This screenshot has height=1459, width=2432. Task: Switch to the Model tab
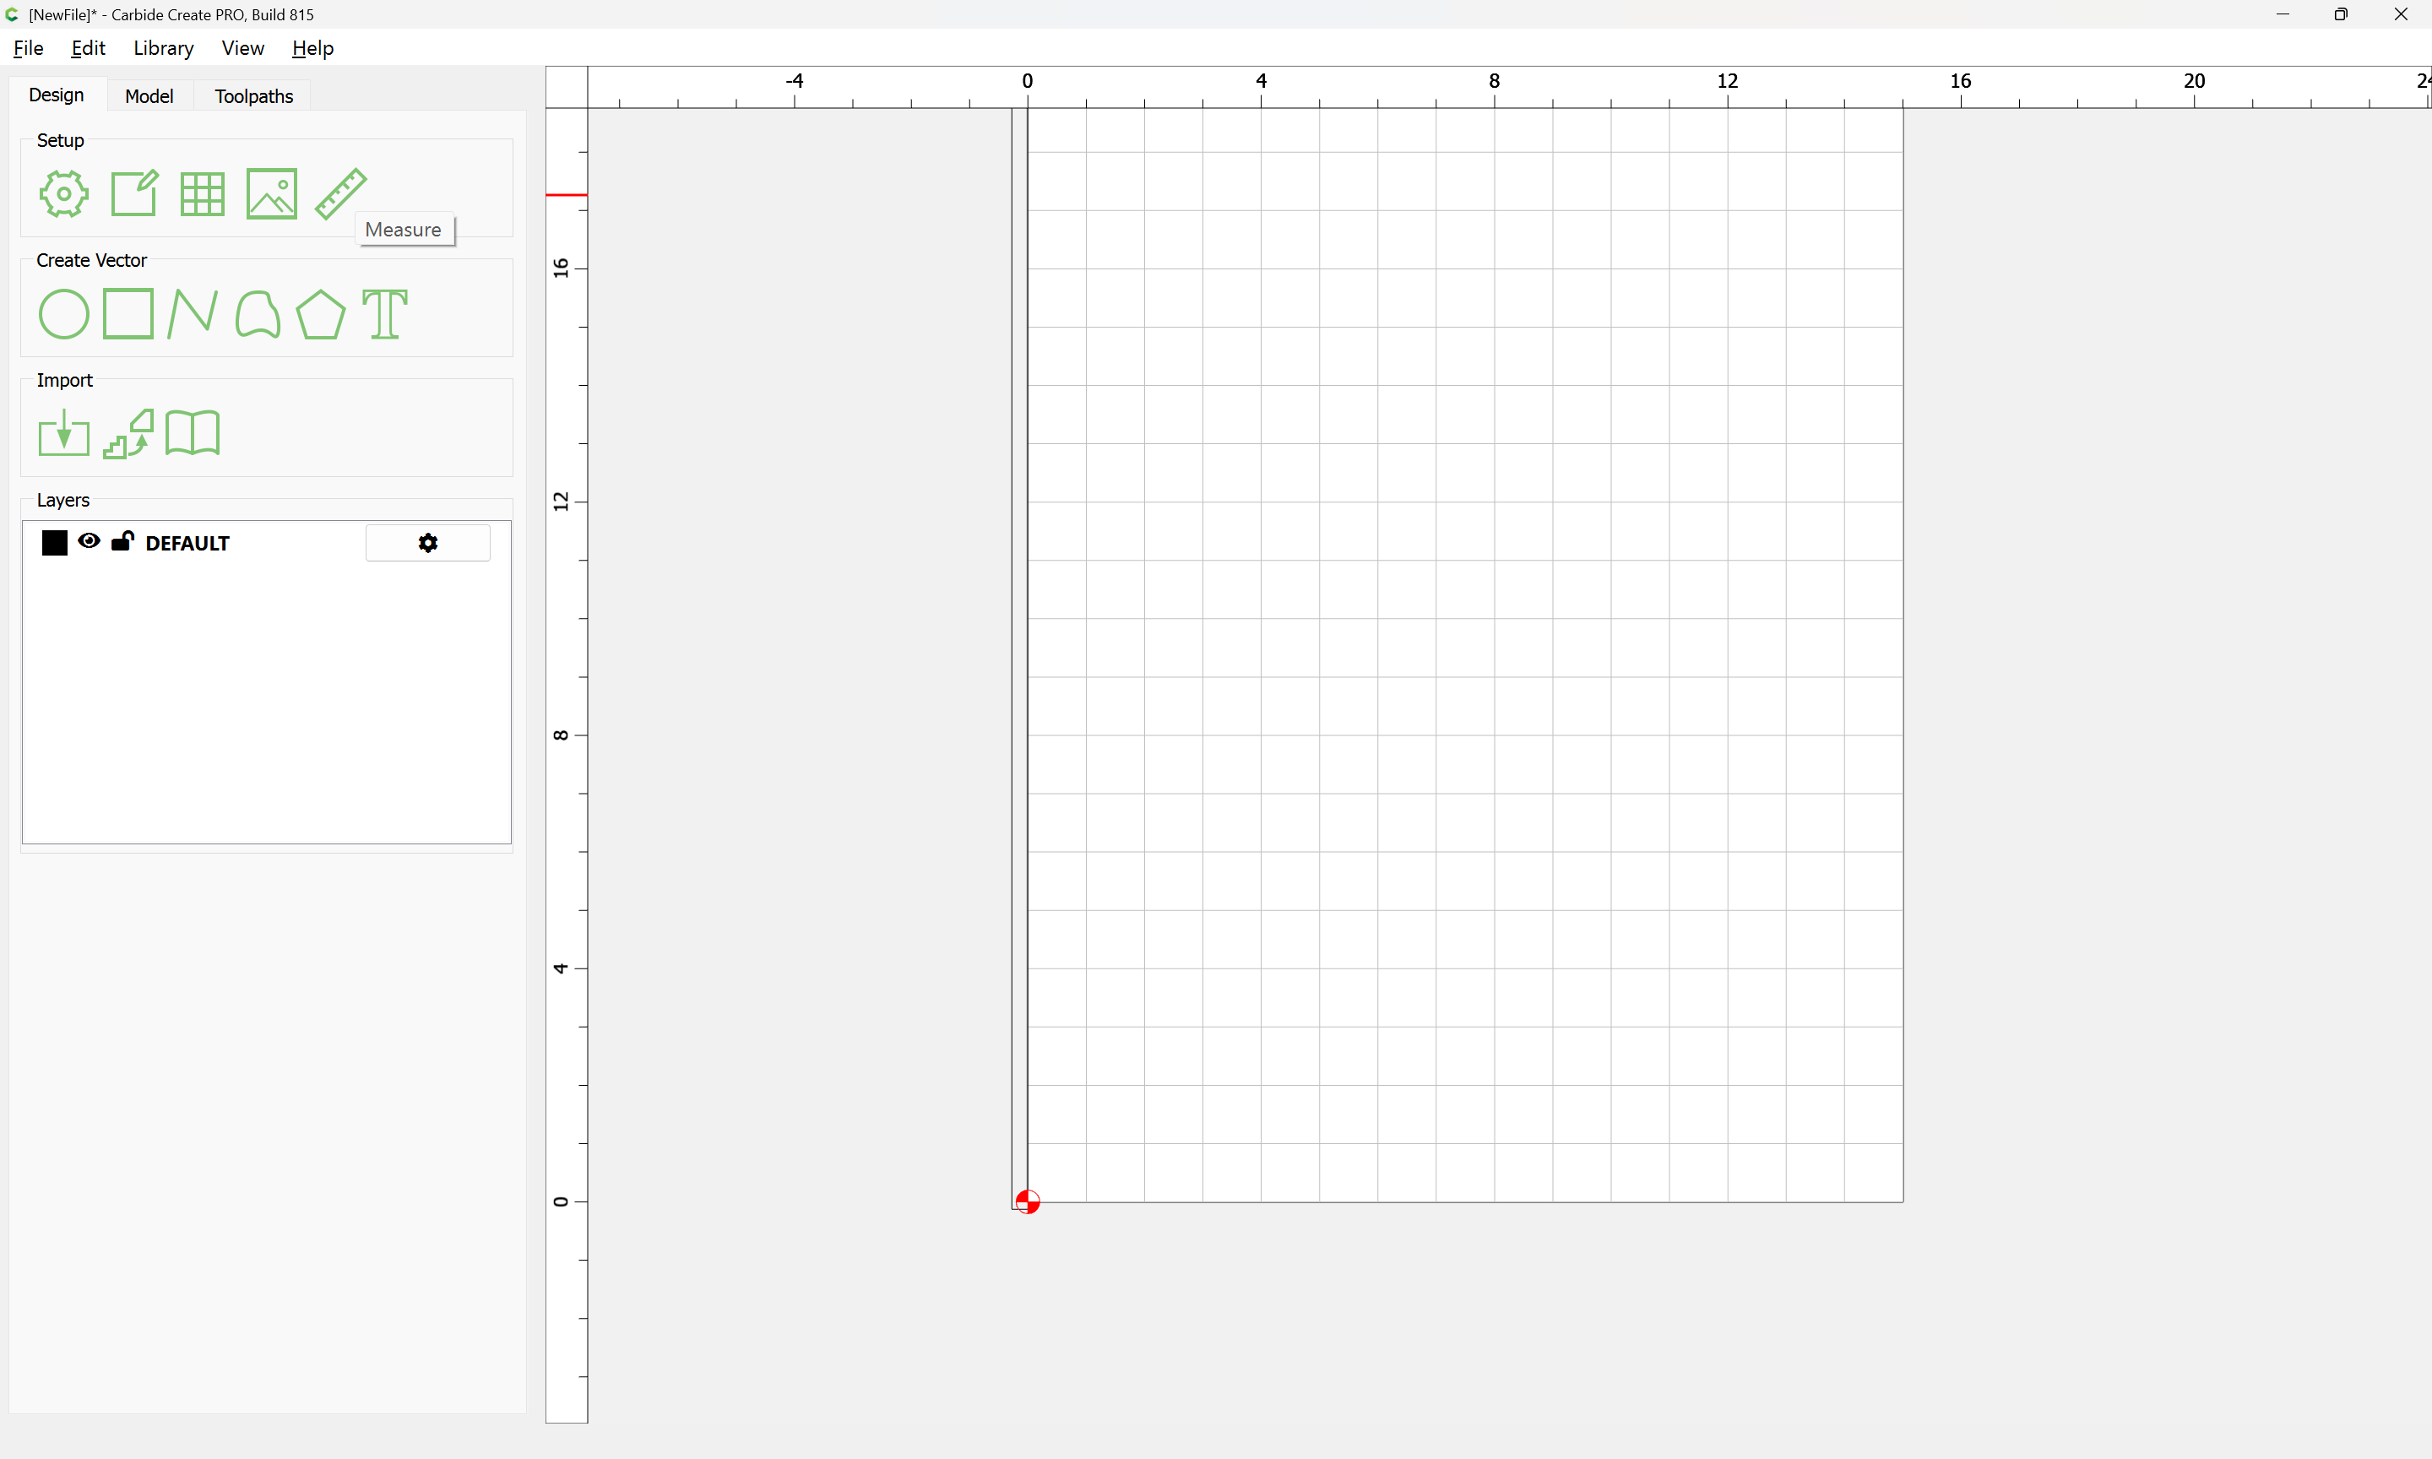click(149, 96)
